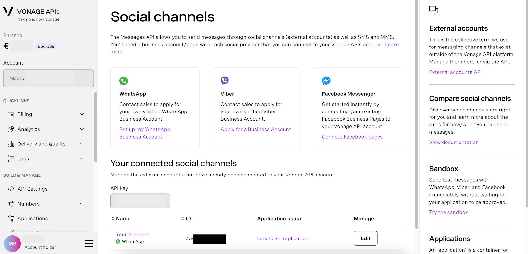The height and width of the screenshot is (254, 528).
Task: Open the hamburger menu beside Account holder
Action: (x=89, y=244)
